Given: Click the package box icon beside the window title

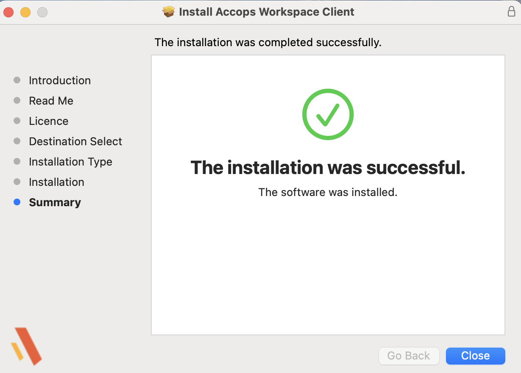Looking at the screenshot, I should tap(169, 12).
